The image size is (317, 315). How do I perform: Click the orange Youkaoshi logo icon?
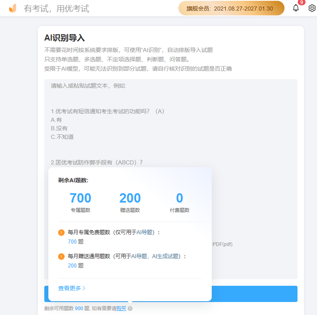coord(13,8)
